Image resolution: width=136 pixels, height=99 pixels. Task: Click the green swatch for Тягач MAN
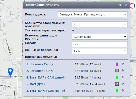click(117, 91)
